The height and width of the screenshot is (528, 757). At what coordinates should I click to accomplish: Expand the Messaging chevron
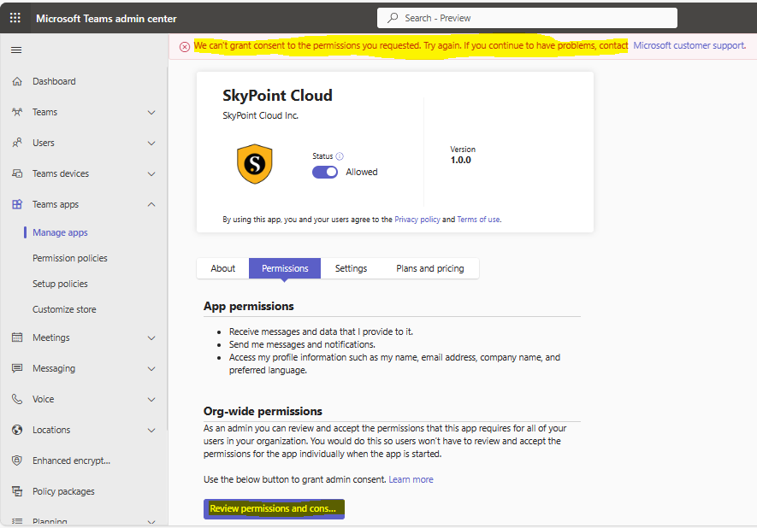click(x=151, y=369)
